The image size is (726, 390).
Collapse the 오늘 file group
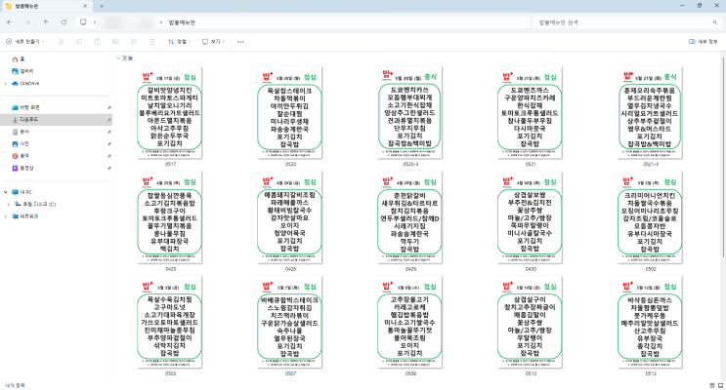tap(118, 58)
